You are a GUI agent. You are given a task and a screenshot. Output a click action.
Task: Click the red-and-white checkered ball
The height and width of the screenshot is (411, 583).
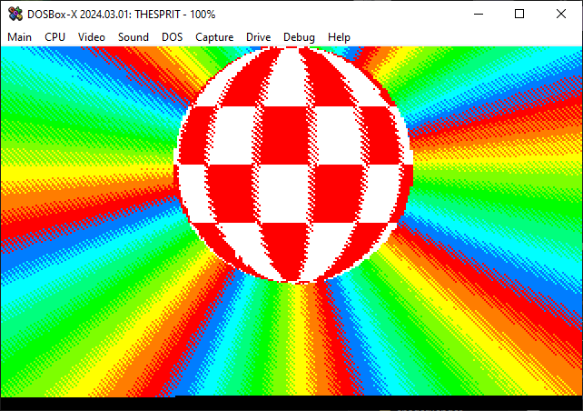(294, 164)
